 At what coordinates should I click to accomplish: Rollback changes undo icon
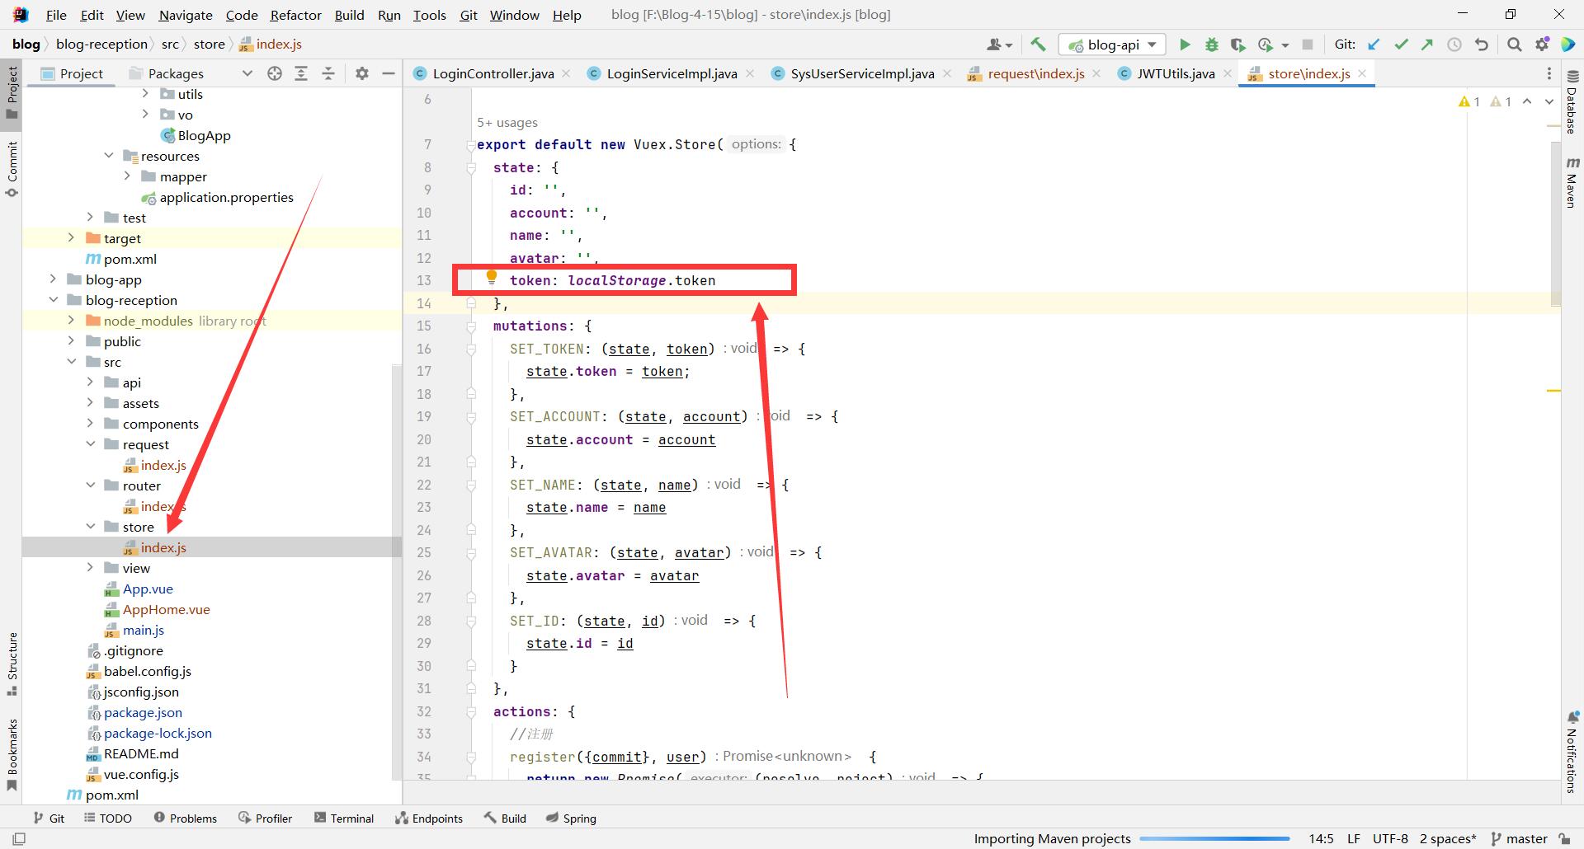pos(1482,45)
